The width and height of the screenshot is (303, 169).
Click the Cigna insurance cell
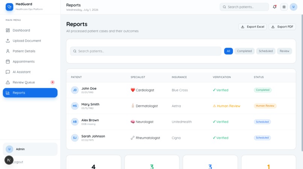pyautogui.click(x=176, y=138)
